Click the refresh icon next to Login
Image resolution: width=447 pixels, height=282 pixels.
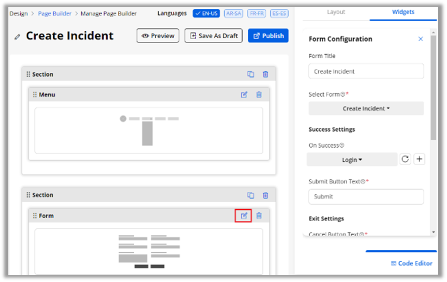point(405,160)
